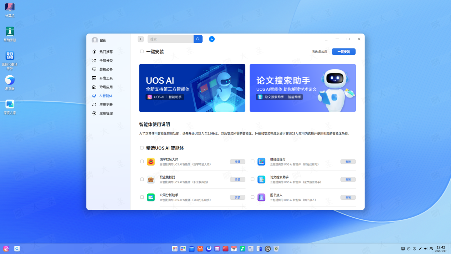
Task: Open 国际化翻译 desktop icon
Action: (x=10, y=61)
